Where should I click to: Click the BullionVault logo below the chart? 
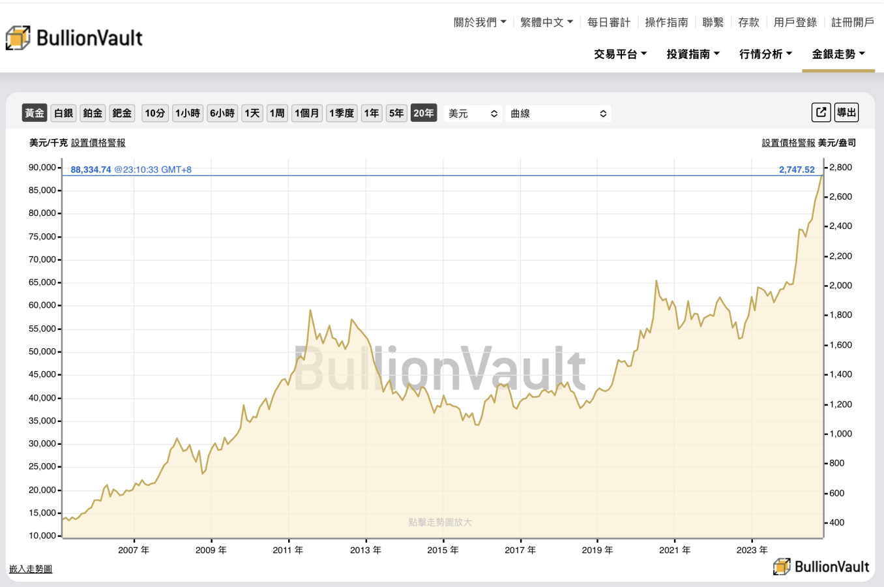pos(821,567)
